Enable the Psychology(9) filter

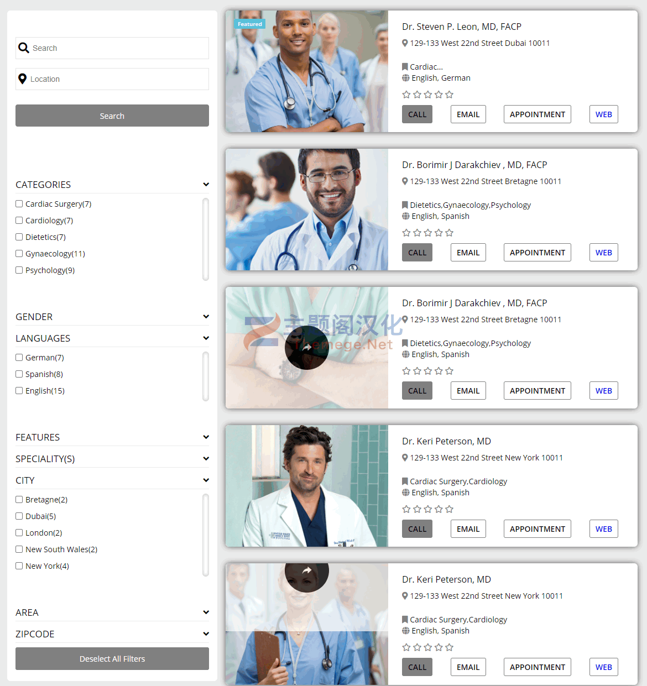tap(19, 270)
